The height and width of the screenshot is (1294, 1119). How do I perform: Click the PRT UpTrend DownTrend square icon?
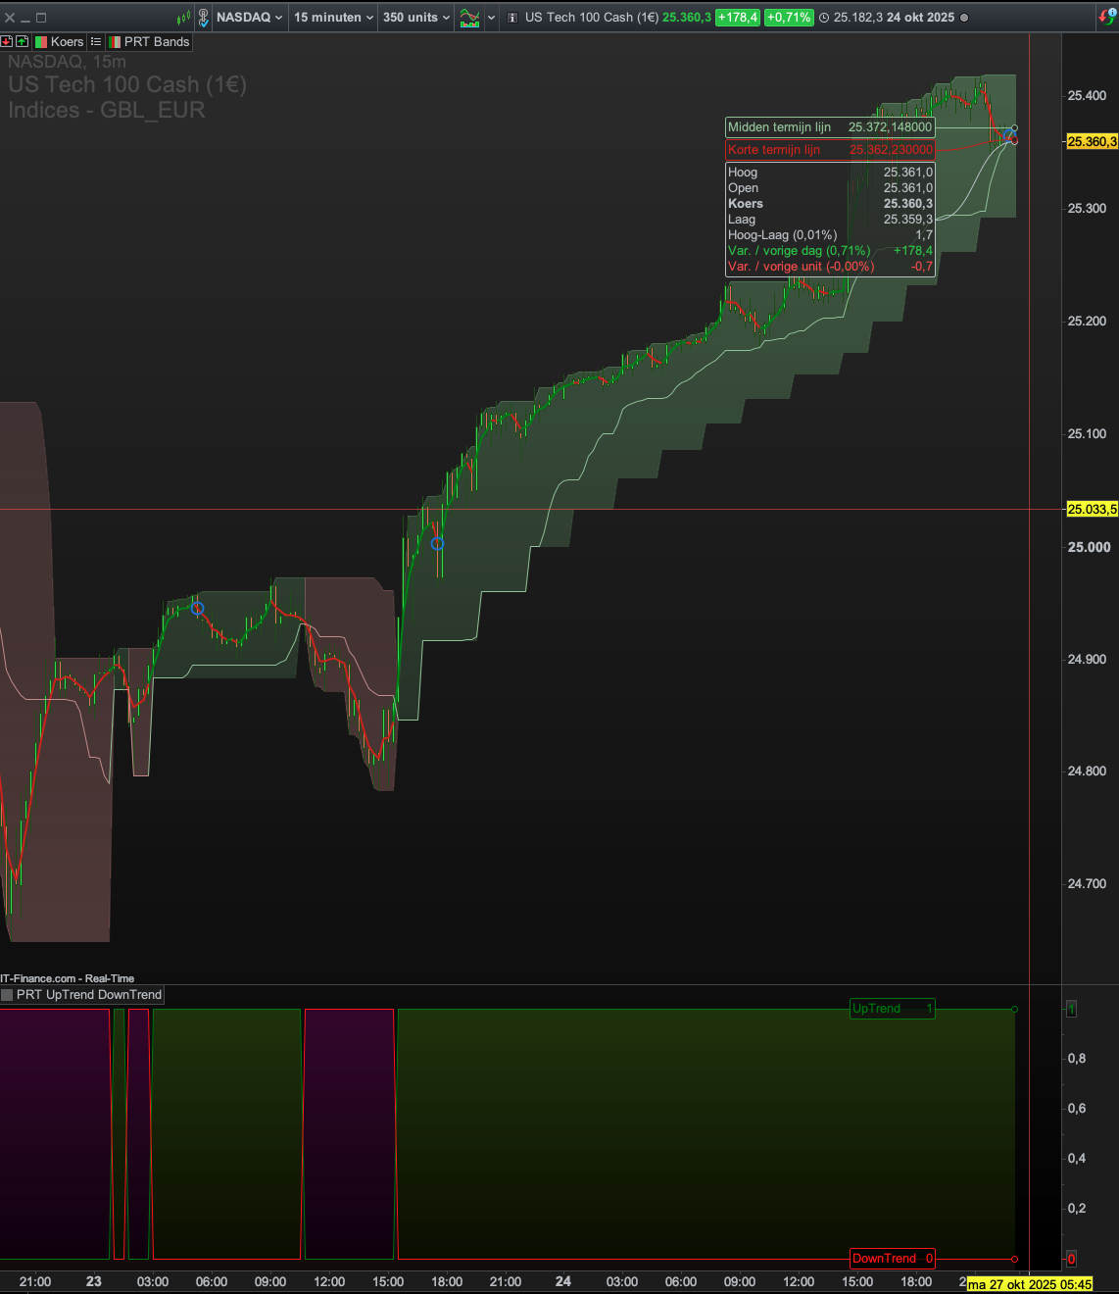(7, 995)
